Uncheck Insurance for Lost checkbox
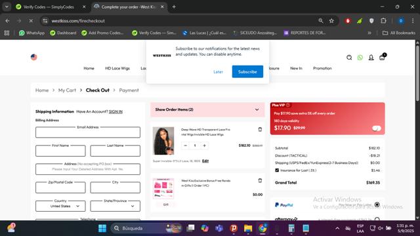Screen dimensions: 420x236 coord(277,170)
